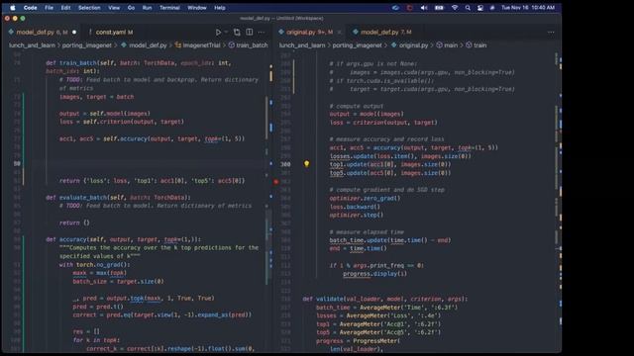
Task: Click unsaved dot on left model_def.py tab
Action: (x=74, y=32)
